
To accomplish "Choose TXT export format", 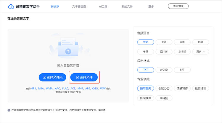I will [x=146, y=70].
